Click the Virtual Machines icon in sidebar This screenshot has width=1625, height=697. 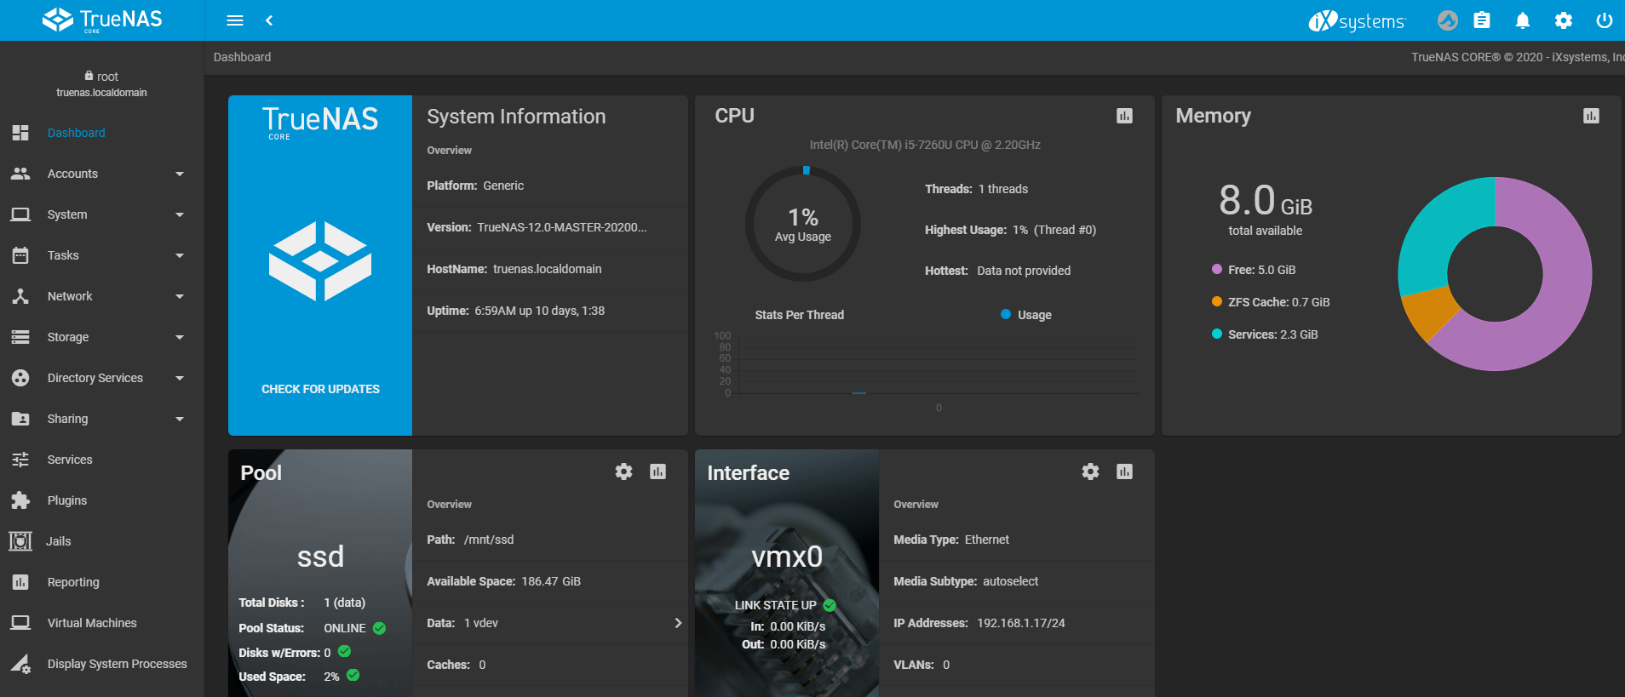(x=20, y=623)
